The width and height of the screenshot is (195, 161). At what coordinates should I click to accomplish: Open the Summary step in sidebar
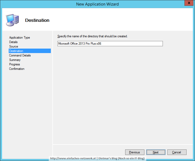pyautogui.click(x=15, y=60)
